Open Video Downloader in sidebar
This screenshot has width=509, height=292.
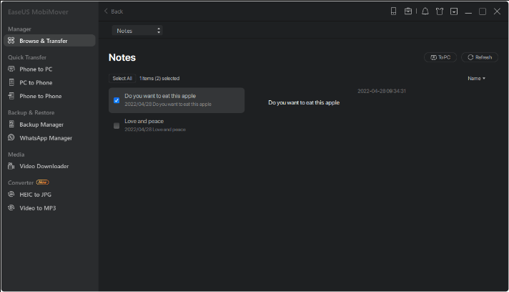point(44,166)
